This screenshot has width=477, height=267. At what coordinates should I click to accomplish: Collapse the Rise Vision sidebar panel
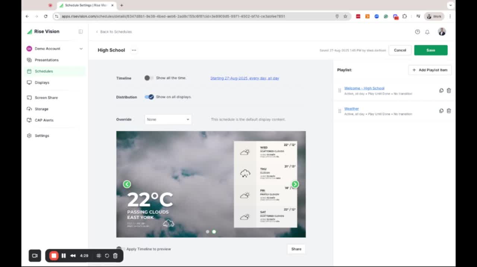tap(80, 32)
